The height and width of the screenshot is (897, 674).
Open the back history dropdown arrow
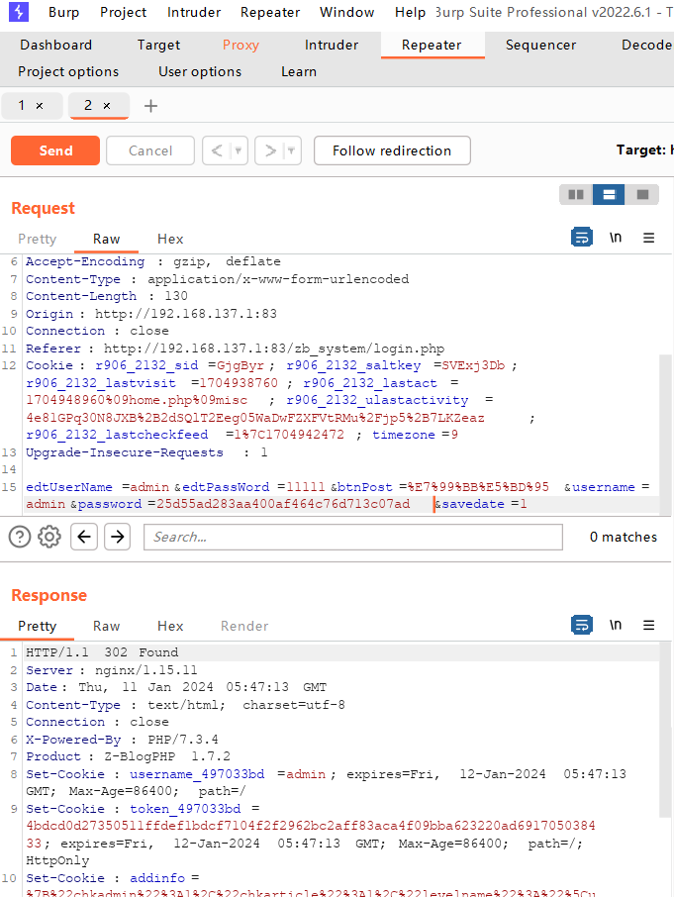tap(239, 150)
